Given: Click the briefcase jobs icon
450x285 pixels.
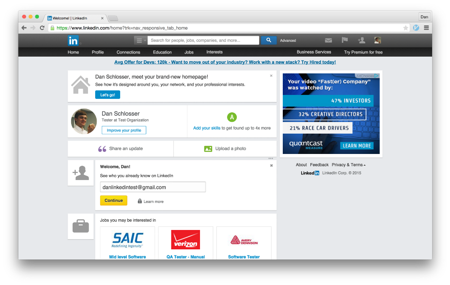Looking at the screenshot, I should 81,226.
